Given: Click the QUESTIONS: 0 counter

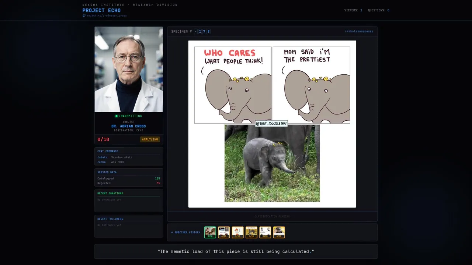Looking at the screenshot, I should pos(379,10).
